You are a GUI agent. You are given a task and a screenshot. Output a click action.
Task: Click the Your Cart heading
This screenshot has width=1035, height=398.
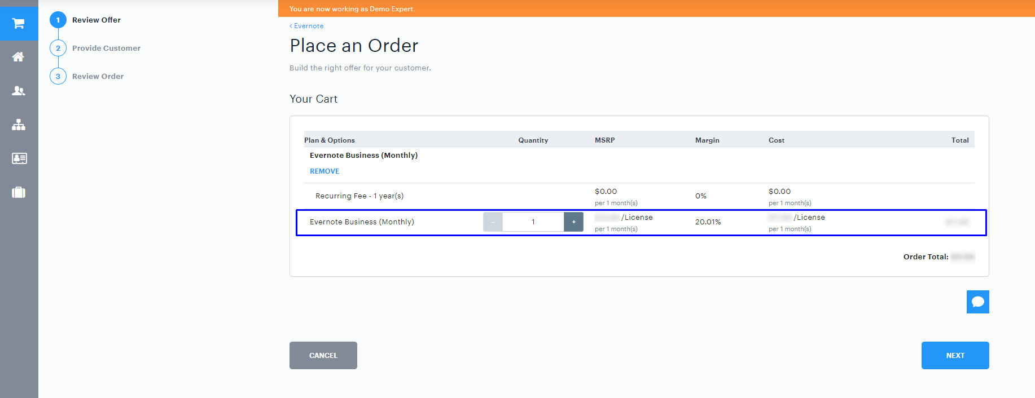(x=314, y=99)
